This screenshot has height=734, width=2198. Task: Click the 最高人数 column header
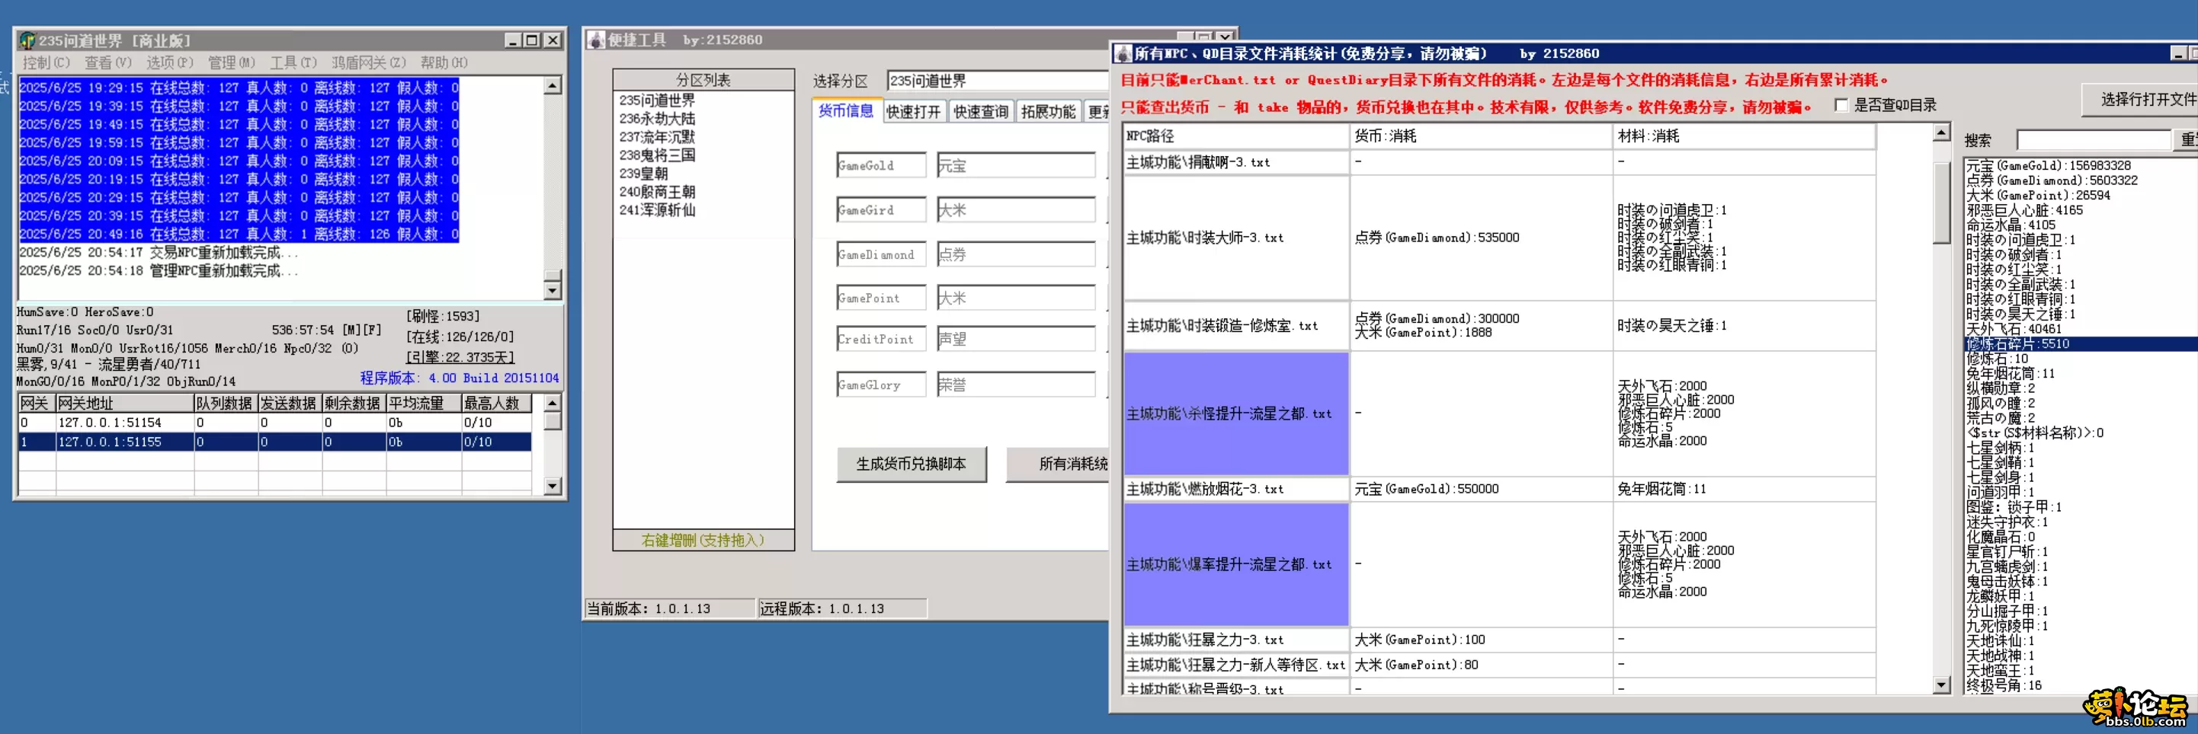click(495, 404)
